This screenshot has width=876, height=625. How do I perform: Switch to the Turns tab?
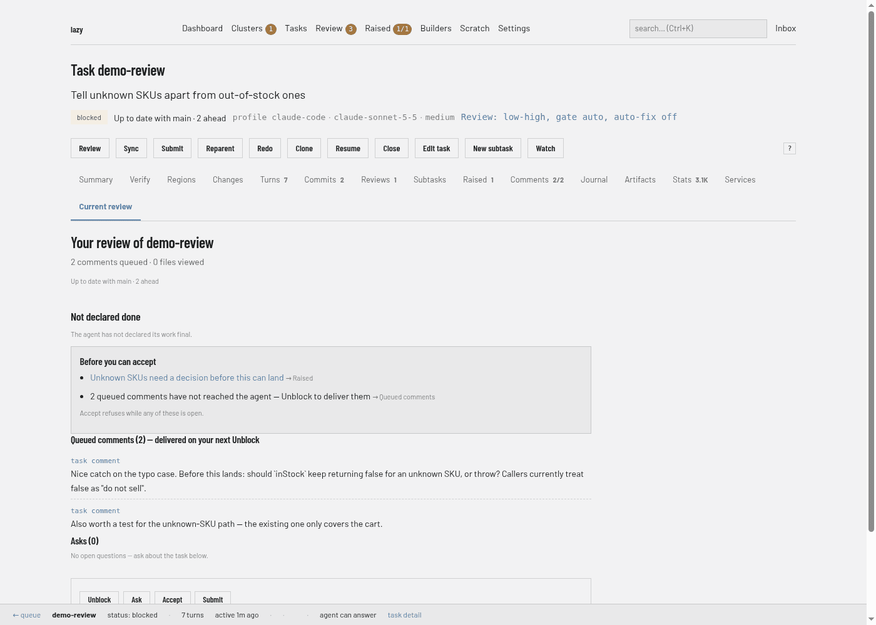[274, 179]
